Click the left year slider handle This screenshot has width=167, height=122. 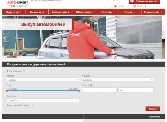pos(7,91)
